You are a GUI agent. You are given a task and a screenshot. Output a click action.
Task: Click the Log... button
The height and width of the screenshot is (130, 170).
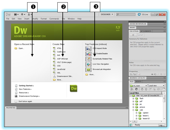[x=162, y=125]
